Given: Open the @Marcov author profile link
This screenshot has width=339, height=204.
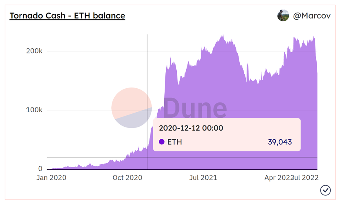Looking at the screenshot, I should [x=312, y=16].
